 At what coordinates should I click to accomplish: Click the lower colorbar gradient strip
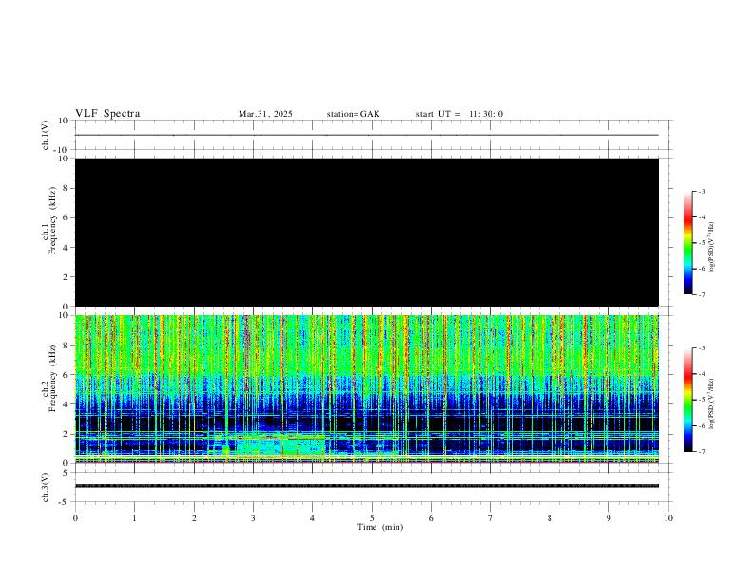[x=688, y=400]
